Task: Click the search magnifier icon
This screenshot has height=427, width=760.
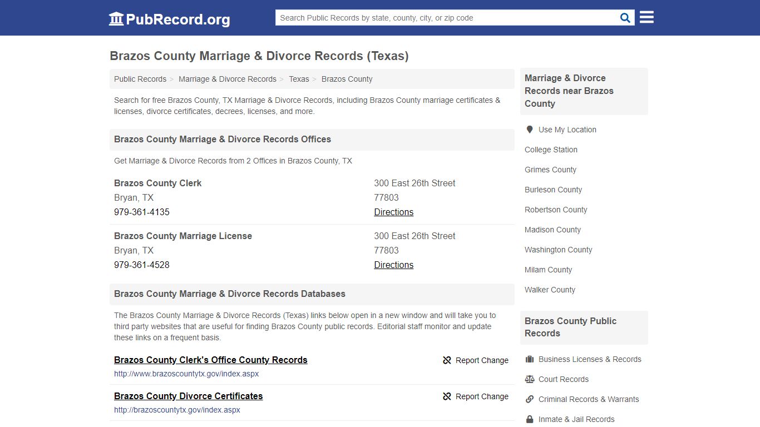Action: pyautogui.click(x=625, y=18)
